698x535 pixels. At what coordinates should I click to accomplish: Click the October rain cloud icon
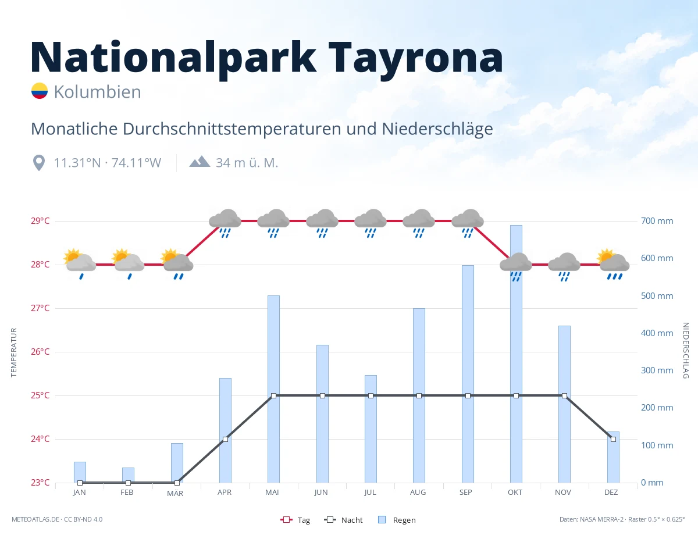pos(516,267)
